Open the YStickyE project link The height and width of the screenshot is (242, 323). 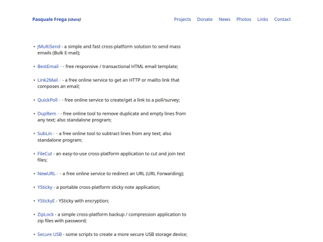point(46,201)
